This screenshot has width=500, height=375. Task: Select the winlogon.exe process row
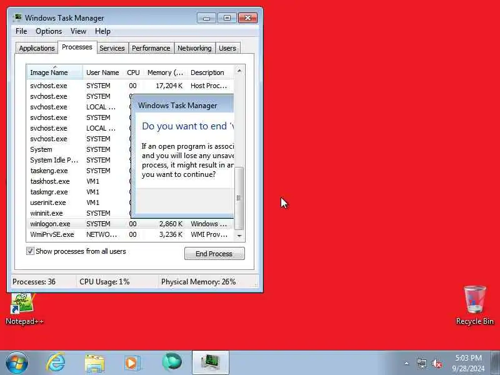click(131, 224)
